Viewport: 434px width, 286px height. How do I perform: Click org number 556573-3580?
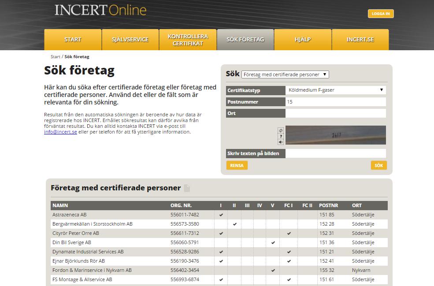click(185, 224)
